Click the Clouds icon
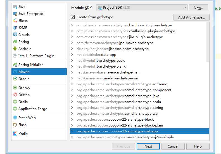 pyautogui.click(x=15, y=35)
